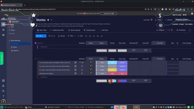Click the item height icon
The height and width of the screenshot is (109, 194).
pos(94,36)
